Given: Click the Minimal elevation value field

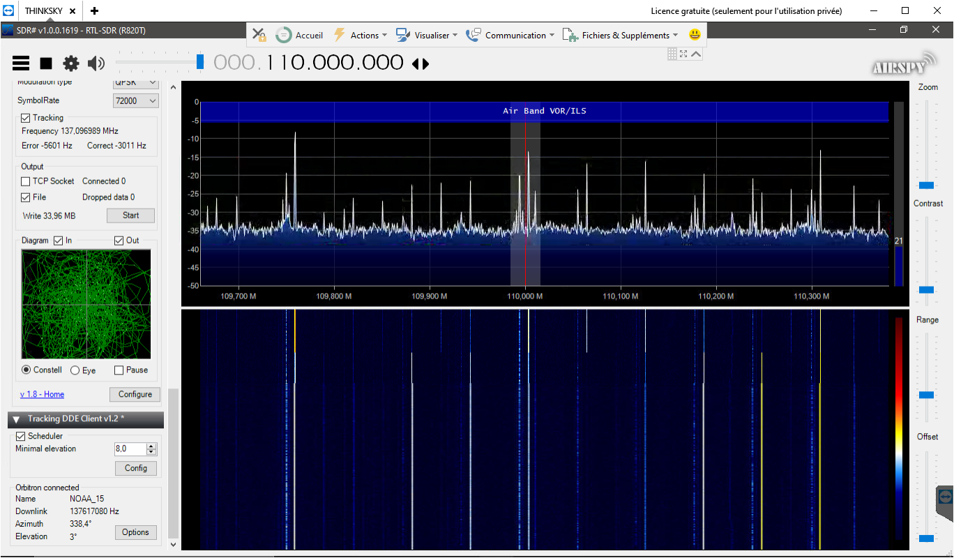Looking at the screenshot, I should point(130,449).
